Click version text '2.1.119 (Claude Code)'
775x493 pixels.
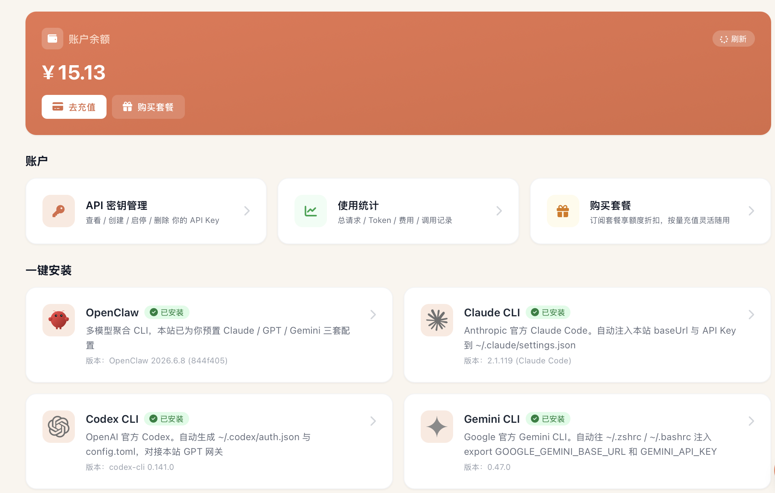tap(529, 361)
